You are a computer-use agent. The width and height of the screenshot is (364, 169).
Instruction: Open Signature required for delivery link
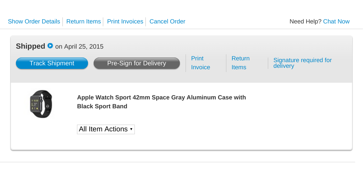point(303,63)
